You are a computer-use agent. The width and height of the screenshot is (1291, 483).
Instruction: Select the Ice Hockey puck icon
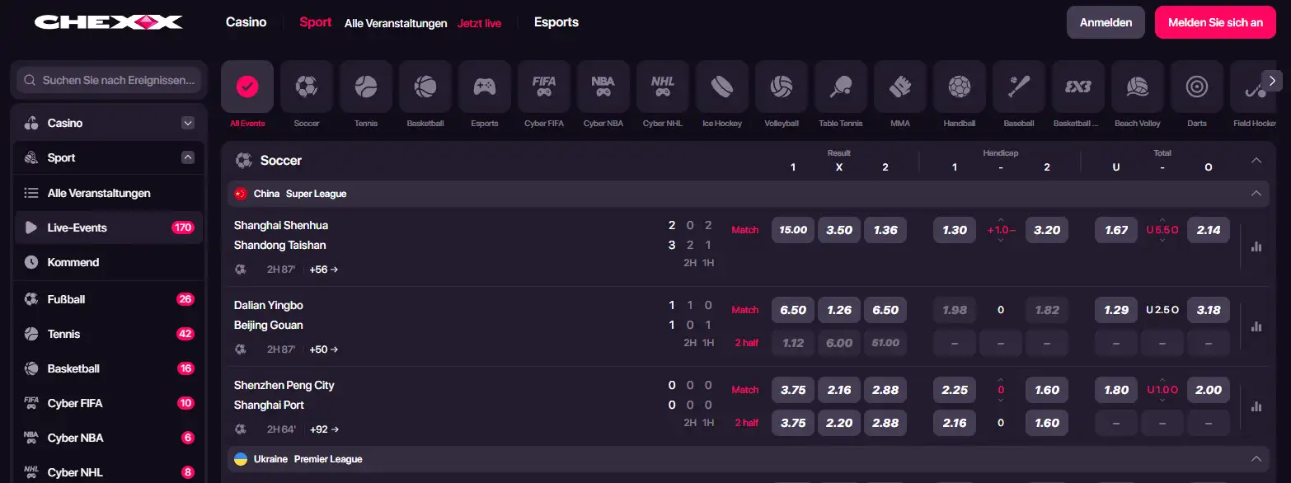tap(722, 87)
